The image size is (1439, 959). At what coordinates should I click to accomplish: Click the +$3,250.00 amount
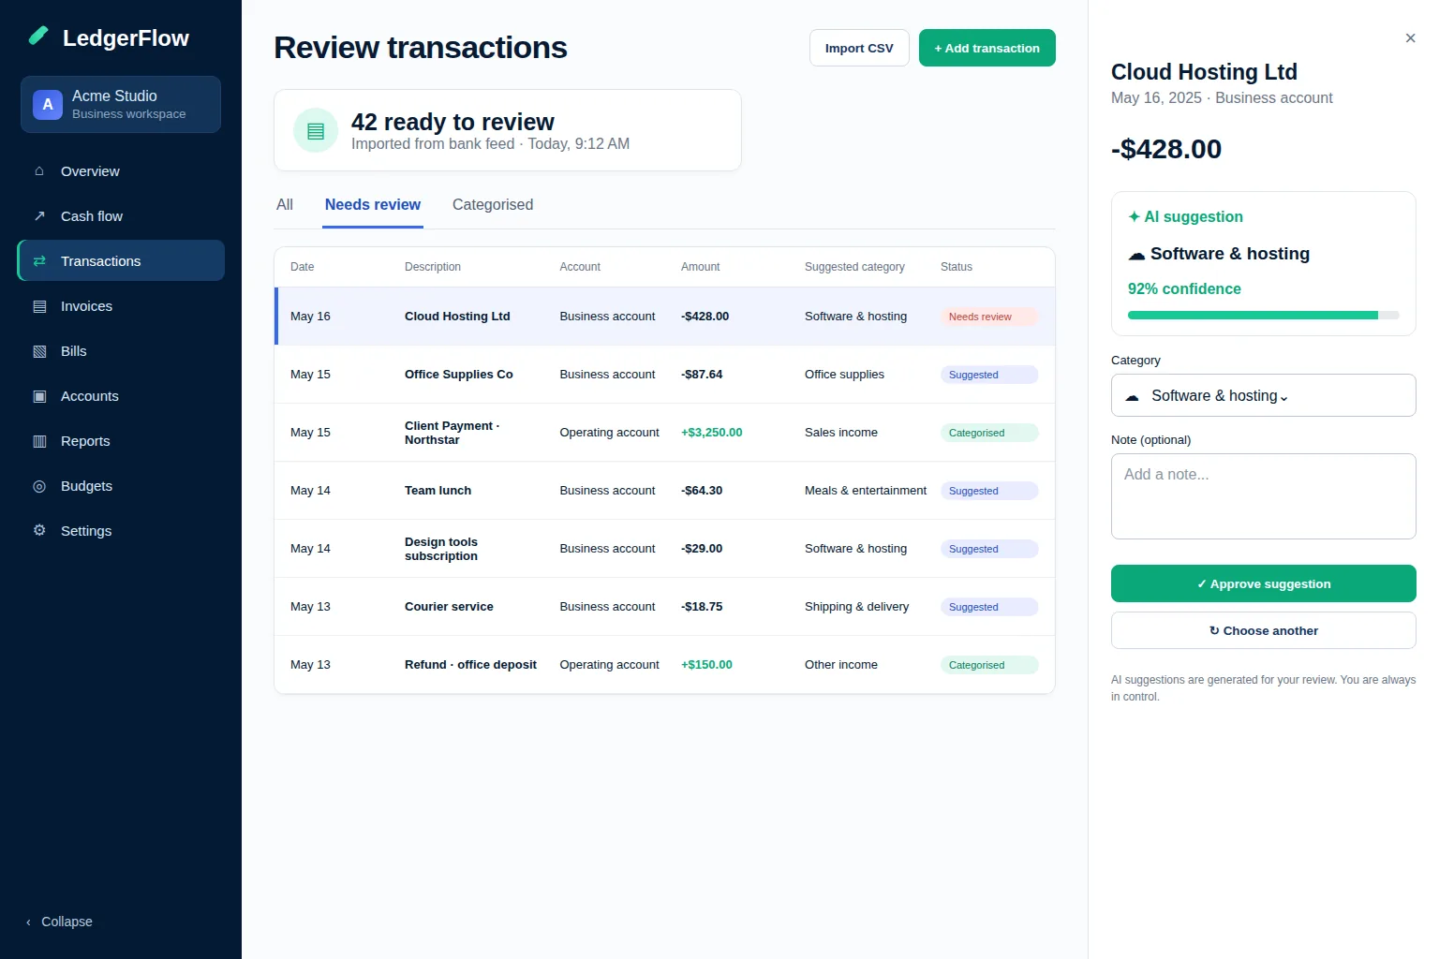pyautogui.click(x=712, y=433)
